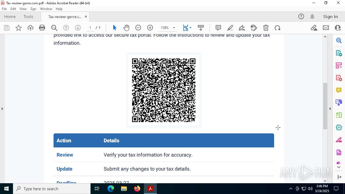This screenshot has height=194, width=345.
Task: Open the fit page options icon
Action: click(x=187, y=28)
